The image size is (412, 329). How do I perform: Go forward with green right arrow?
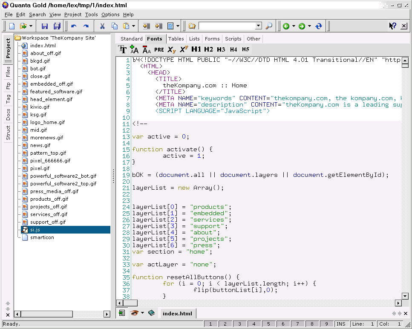click(x=302, y=26)
